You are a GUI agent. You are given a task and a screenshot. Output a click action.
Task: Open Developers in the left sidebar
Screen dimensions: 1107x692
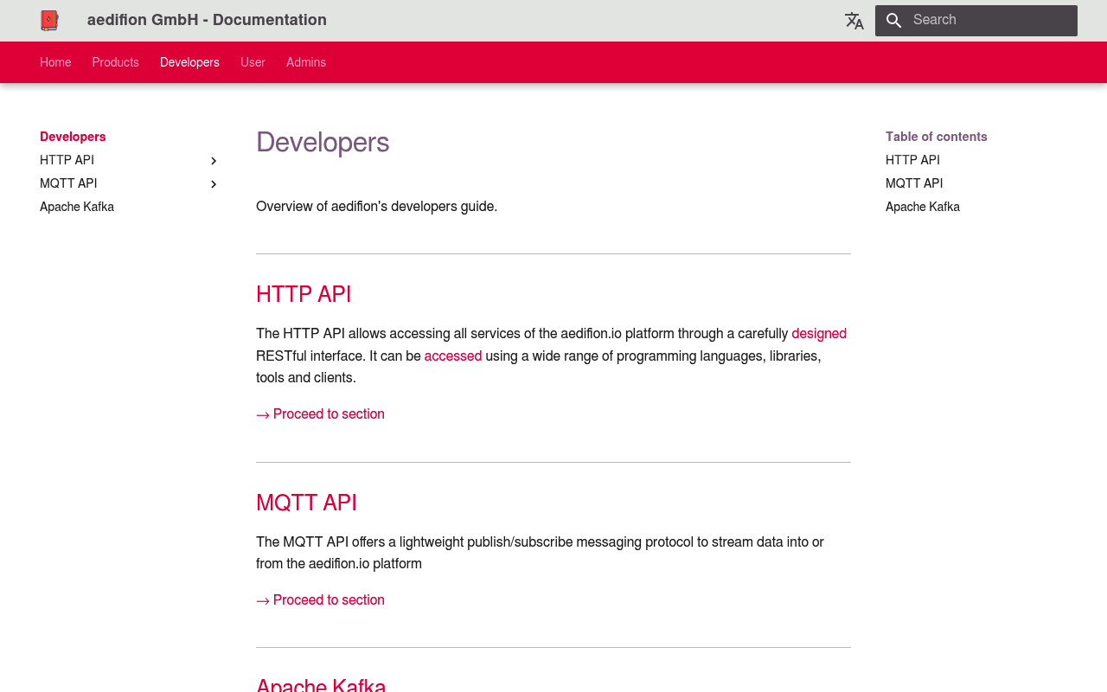[73, 137]
